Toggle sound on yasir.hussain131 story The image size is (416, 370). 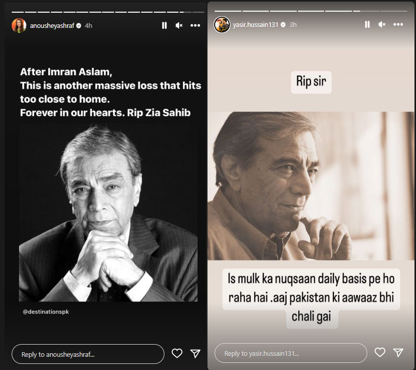click(x=382, y=24)
